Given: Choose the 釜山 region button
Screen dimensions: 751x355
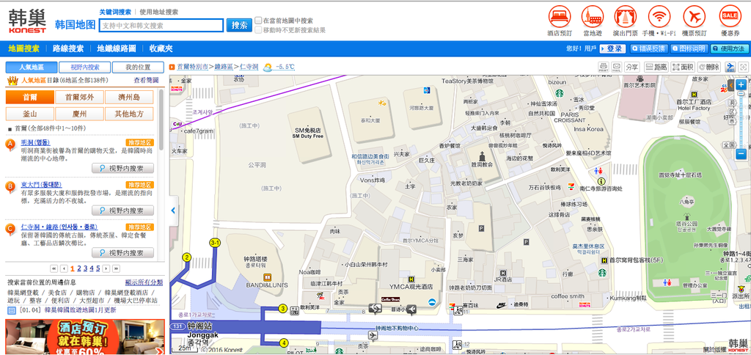Looking at the screenshot, I should click(29, 114).
